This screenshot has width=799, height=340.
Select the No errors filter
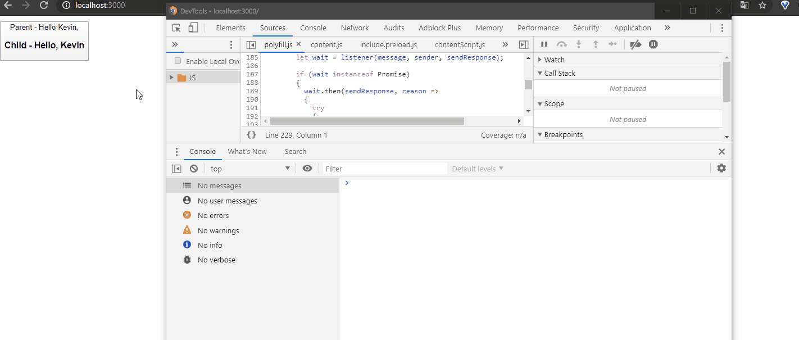point(253,215)
